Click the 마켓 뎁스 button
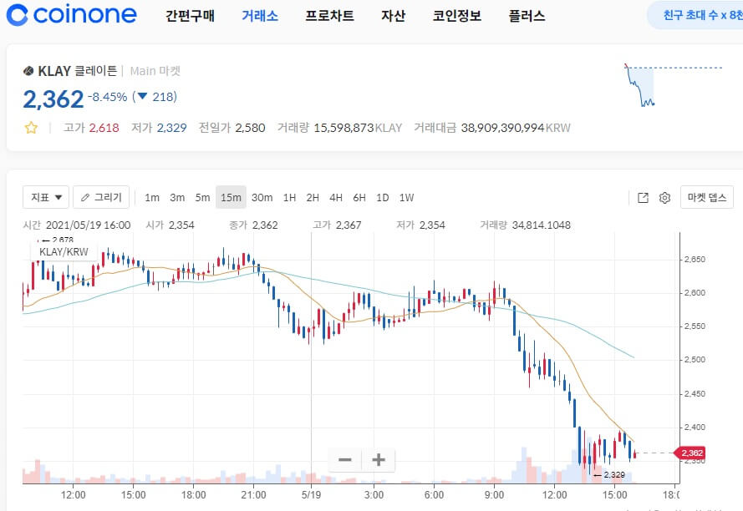743x511 pixels. pyautogui.click(x=707, y=197)
